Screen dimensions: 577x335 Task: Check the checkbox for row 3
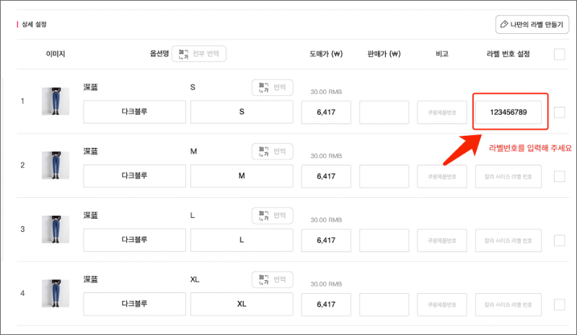pyautogui.click(x=560, y=240)
